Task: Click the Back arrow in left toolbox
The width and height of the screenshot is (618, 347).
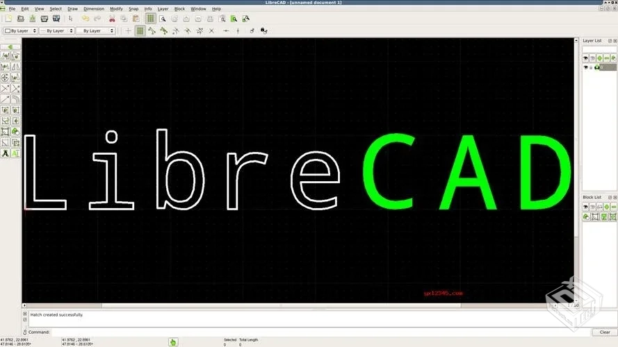Action: coord(10,46)
